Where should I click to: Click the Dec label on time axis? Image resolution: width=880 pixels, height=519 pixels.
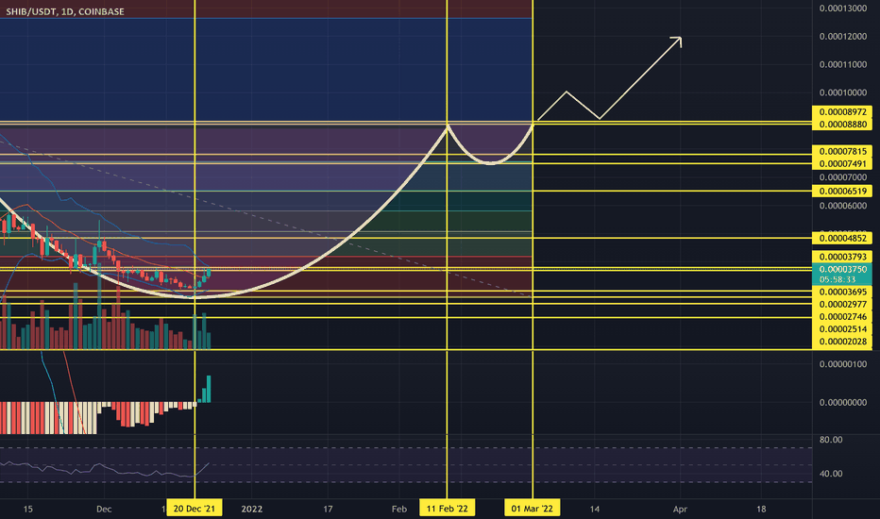pos(104,509)
